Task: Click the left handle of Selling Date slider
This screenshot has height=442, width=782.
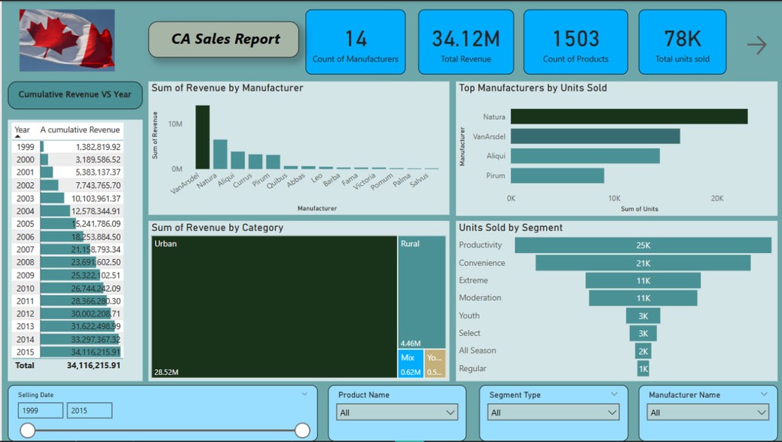Action: coord(27,431)
